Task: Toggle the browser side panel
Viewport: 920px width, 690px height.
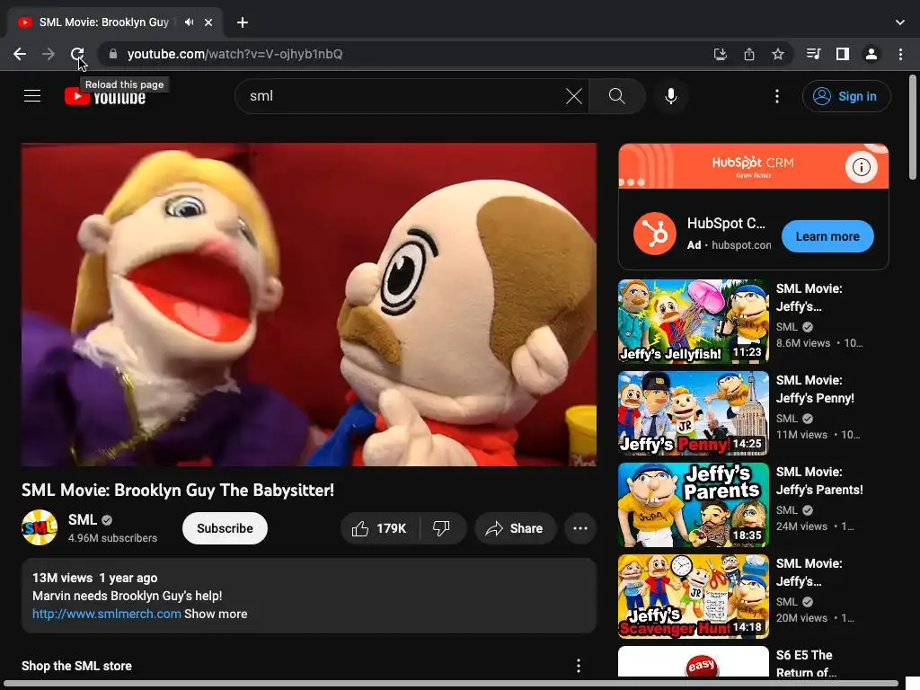Action: click(843, 54)
